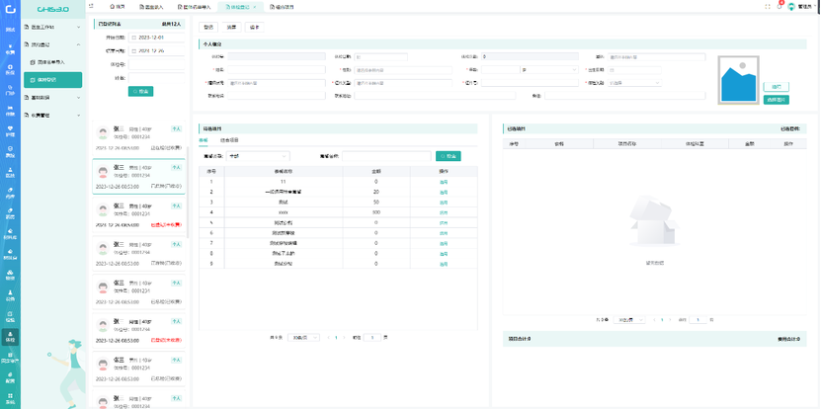
Task: Toggle fullscreen mode icon in top bar
Action: pyautogui.click(x=767, y=6)
